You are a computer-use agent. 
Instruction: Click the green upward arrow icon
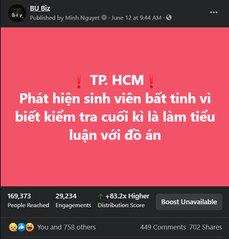click(100, 196)
